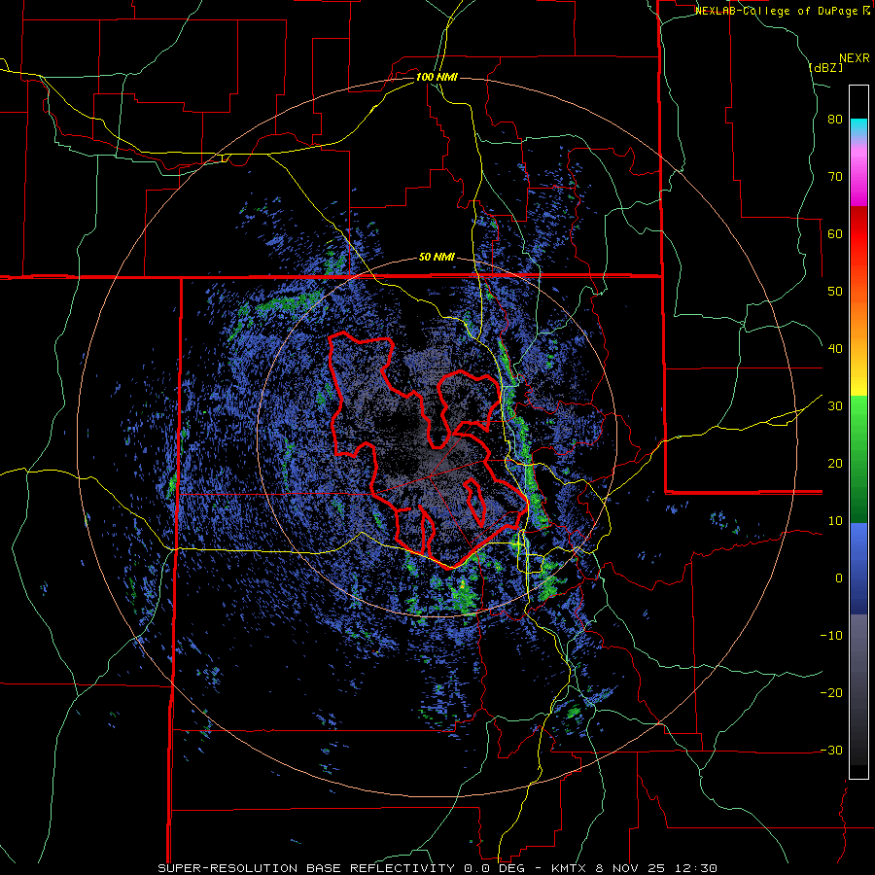This screenshot has height=875, width=875.
Task: Click the -10 value on reflectivity scale
Action: [x=831, y=636]
